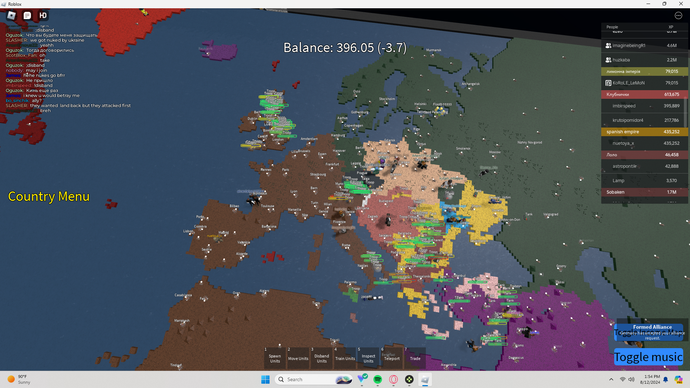Click the friend icon beside huzkaba

(608, 60)
